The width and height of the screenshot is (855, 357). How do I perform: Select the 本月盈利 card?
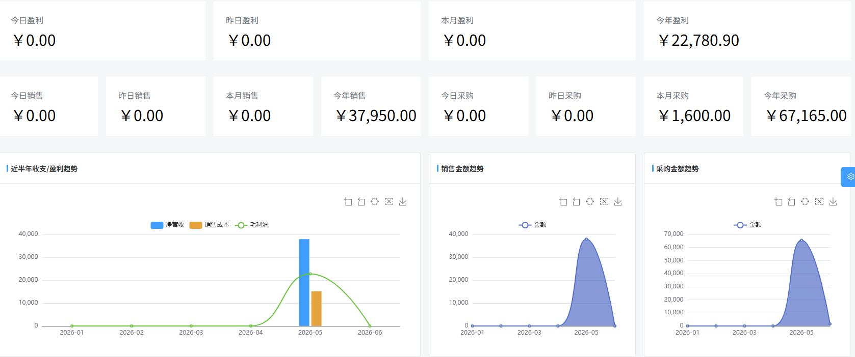tap(532, 31)
